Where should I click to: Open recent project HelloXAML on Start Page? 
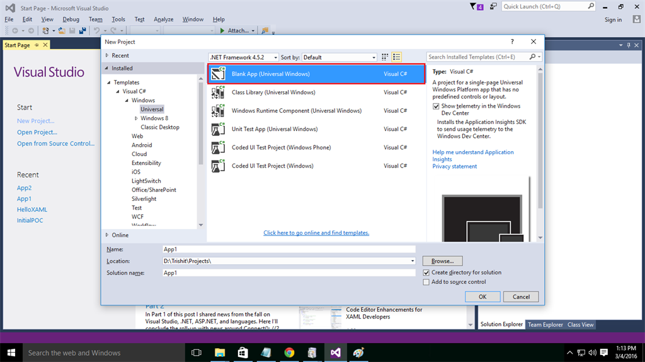[x=32, y=210]
